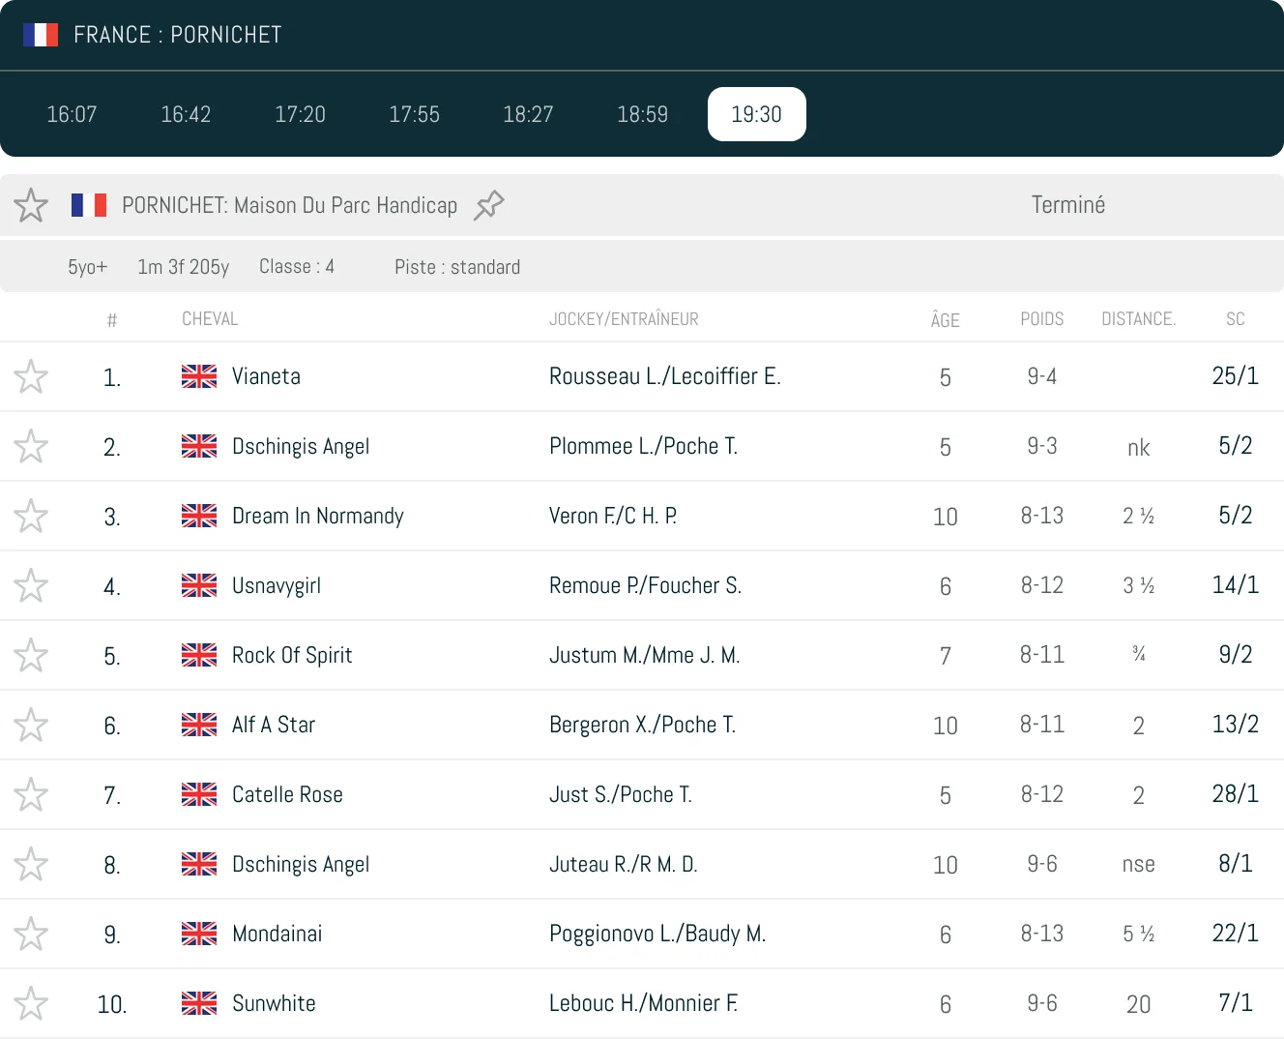Mark Alf A Star as favorite
The image size is (1284, 1039).
(31, 725)
